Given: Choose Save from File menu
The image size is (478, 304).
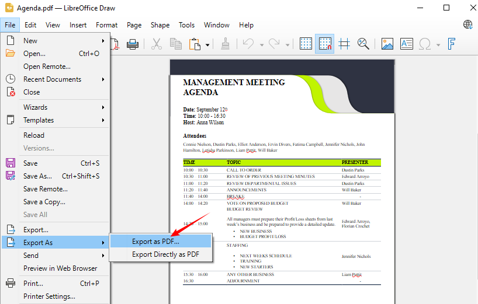Looking at the screenshot, I should [x=55, y=163].
